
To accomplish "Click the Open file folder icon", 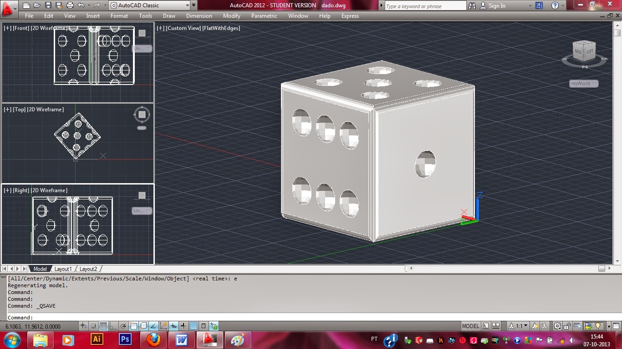I will (x=37, y=5).
